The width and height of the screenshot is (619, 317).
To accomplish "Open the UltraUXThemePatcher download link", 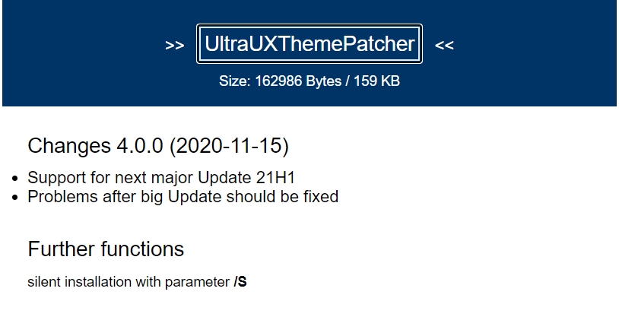I will pos(309,44).
